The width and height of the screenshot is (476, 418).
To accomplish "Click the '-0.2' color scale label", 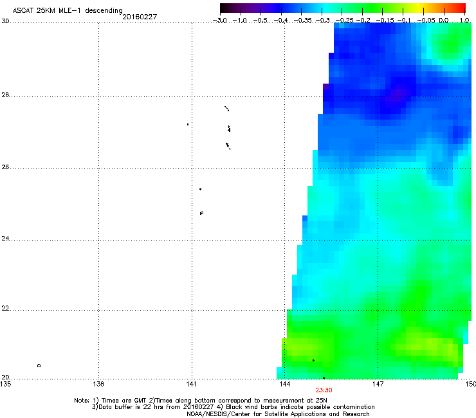I will pos(363,21).
